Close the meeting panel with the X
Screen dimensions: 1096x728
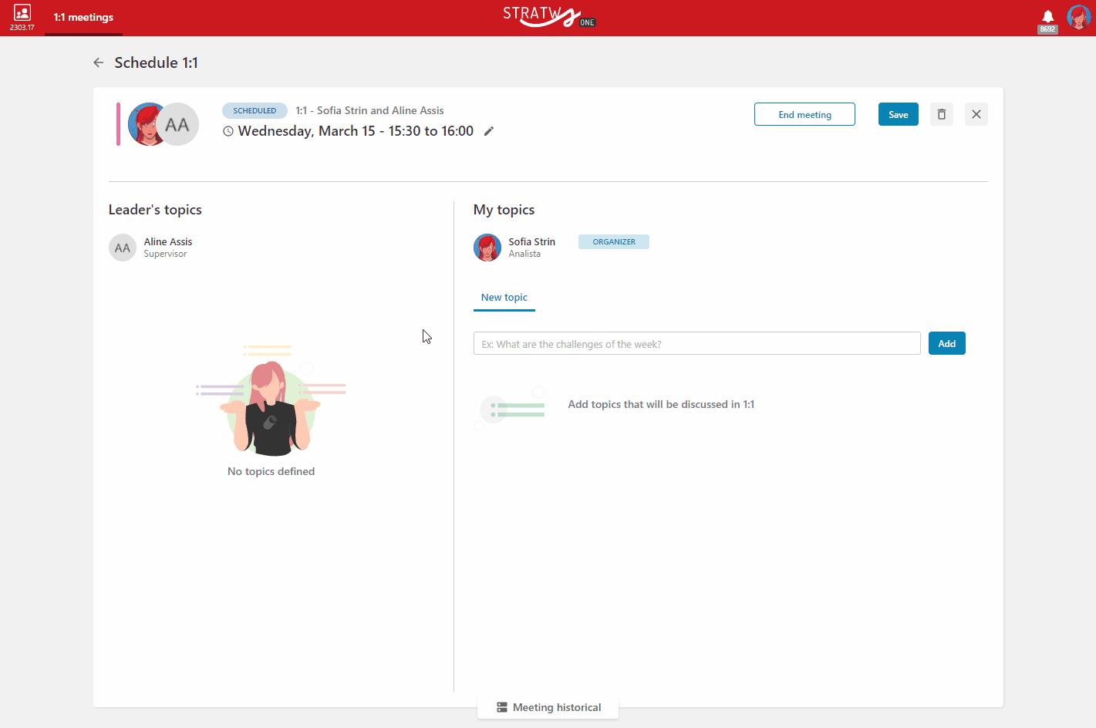click(x=976, y=114)
